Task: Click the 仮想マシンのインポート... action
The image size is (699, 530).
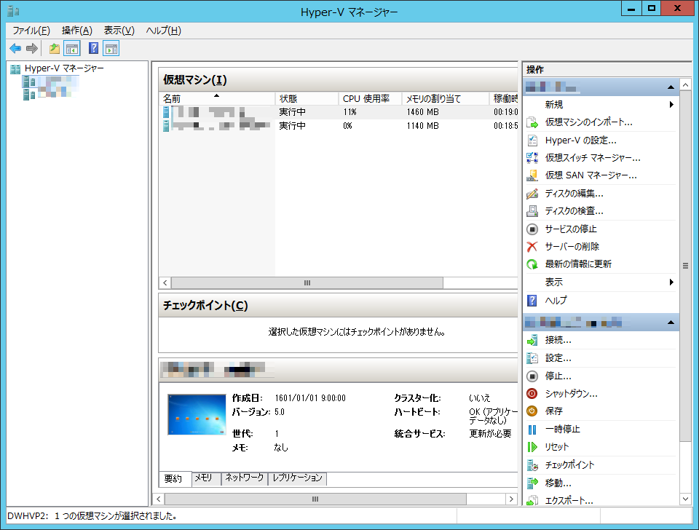Action: tap(588, 122)
